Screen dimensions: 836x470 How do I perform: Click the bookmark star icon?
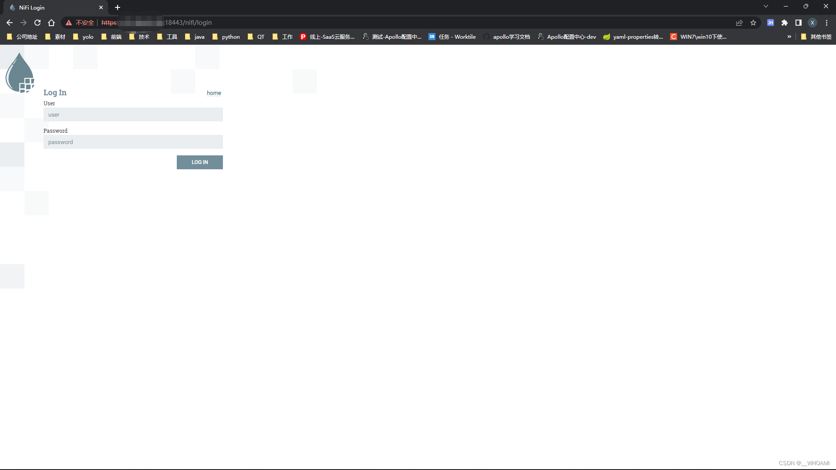point(754,23)
